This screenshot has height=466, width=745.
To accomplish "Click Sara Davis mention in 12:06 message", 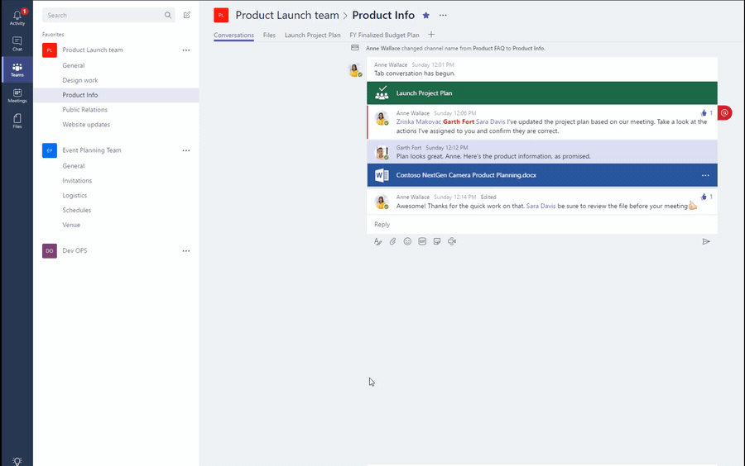I will pos(490,121).
